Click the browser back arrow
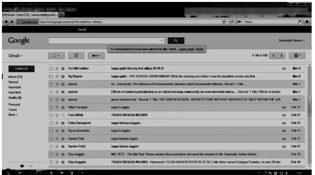Screen dimensions: 315x175 pyautogui.click(x=6, y=22)
